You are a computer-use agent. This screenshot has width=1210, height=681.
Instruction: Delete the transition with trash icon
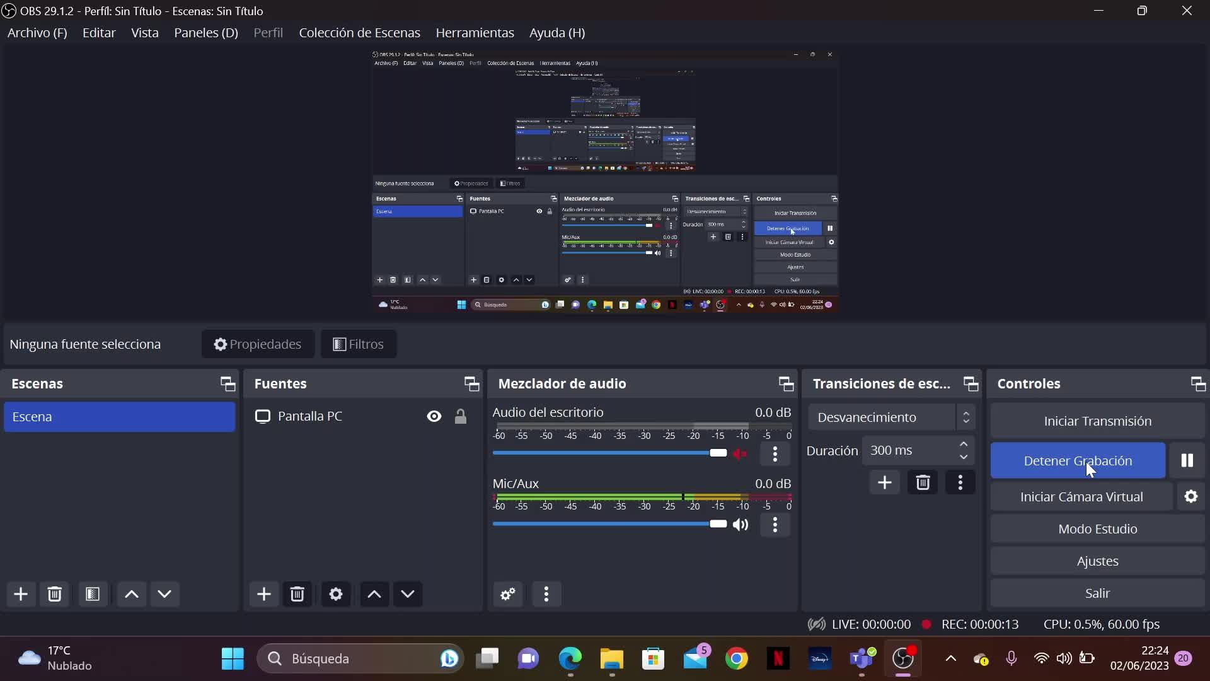tap(923, 483)
